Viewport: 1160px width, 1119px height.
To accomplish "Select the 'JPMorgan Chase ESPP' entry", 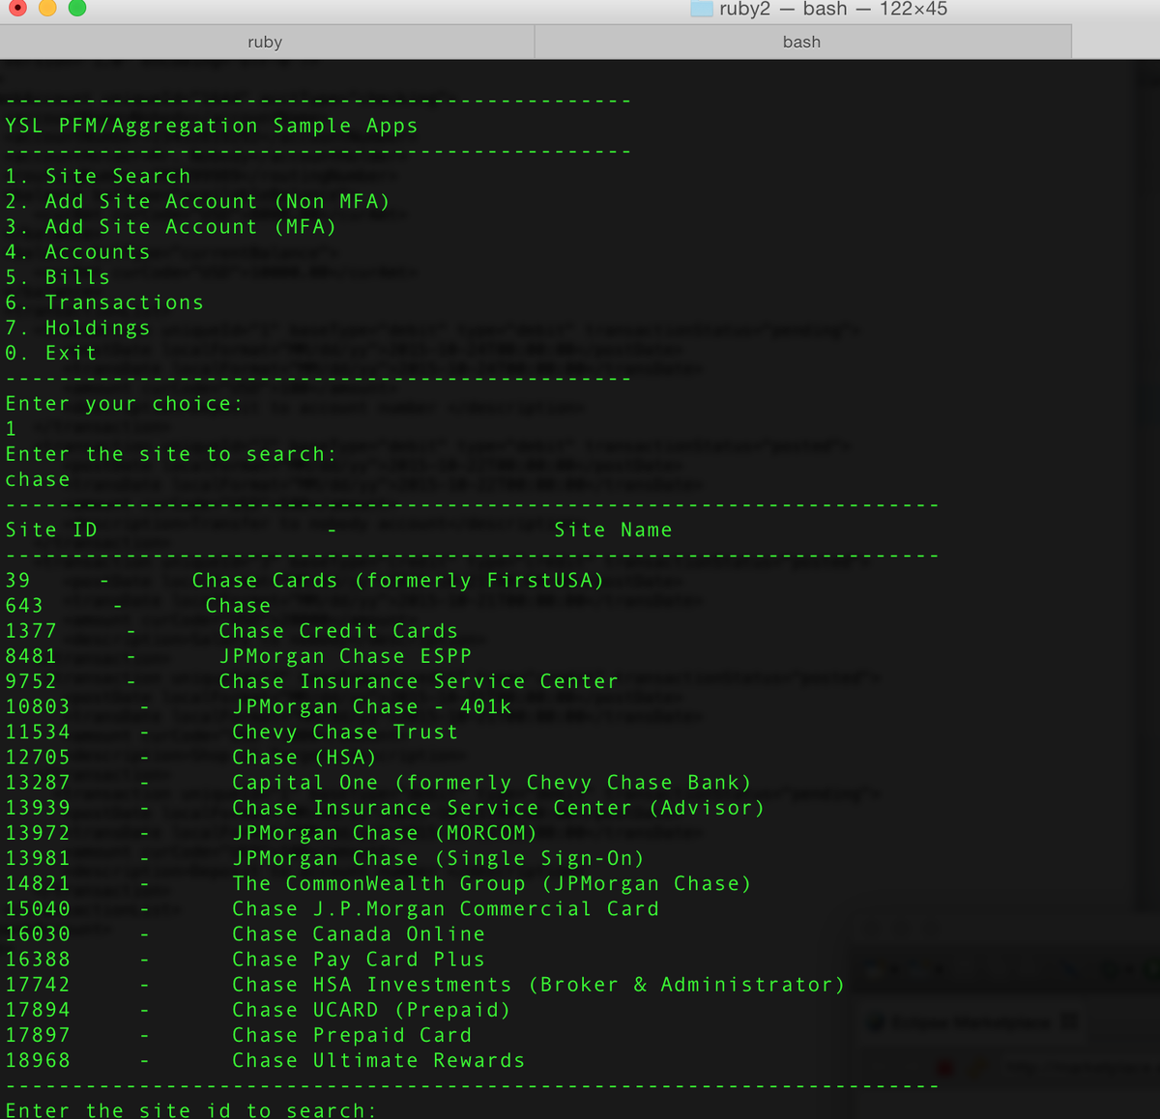I will (346, 655).
